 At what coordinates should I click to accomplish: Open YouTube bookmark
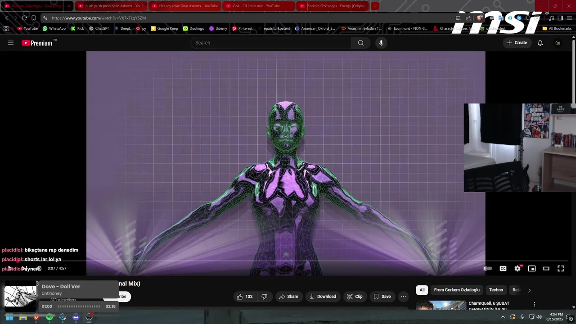click(x=27, y=28)
